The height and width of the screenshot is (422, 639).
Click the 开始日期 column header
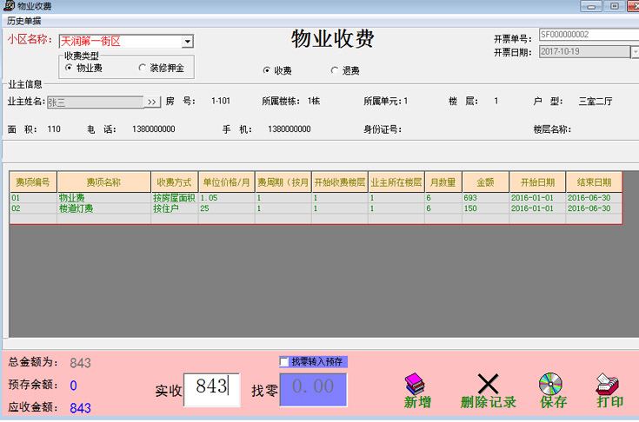[x=537, y=181]
